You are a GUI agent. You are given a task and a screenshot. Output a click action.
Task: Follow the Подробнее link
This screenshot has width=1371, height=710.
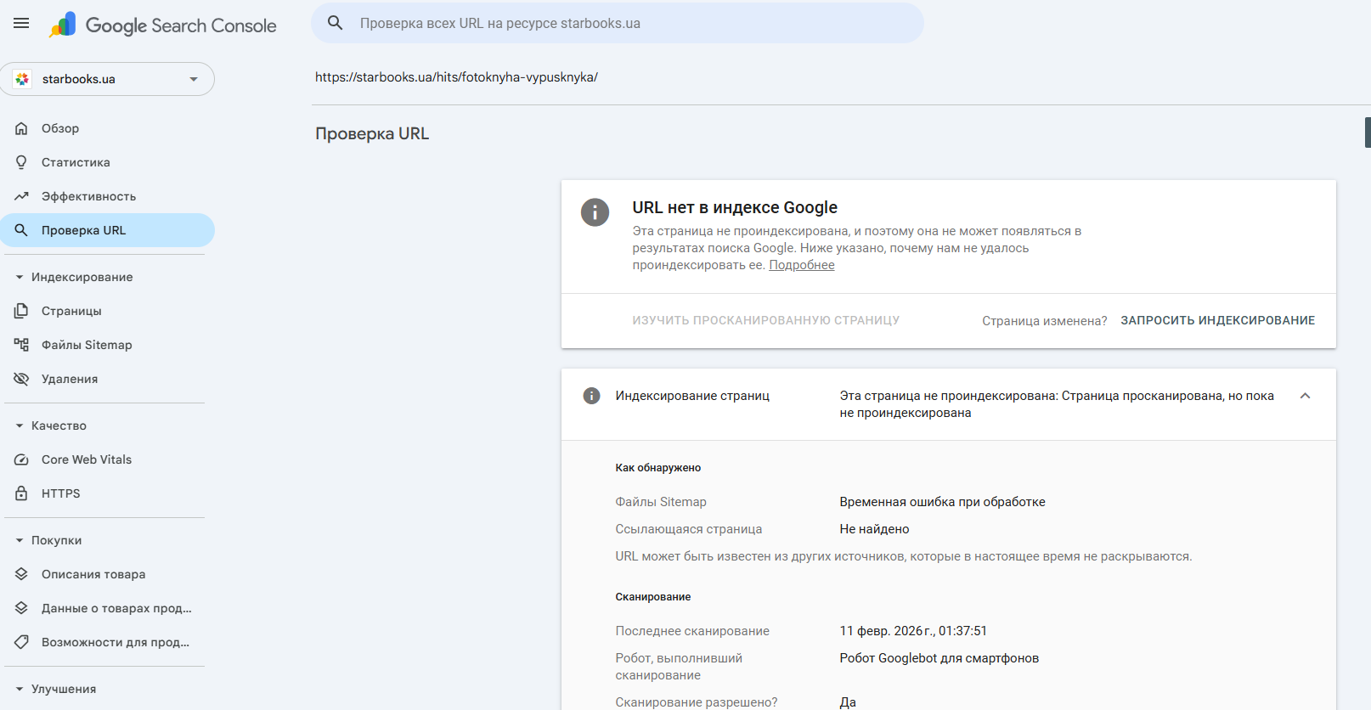[801, 265]
